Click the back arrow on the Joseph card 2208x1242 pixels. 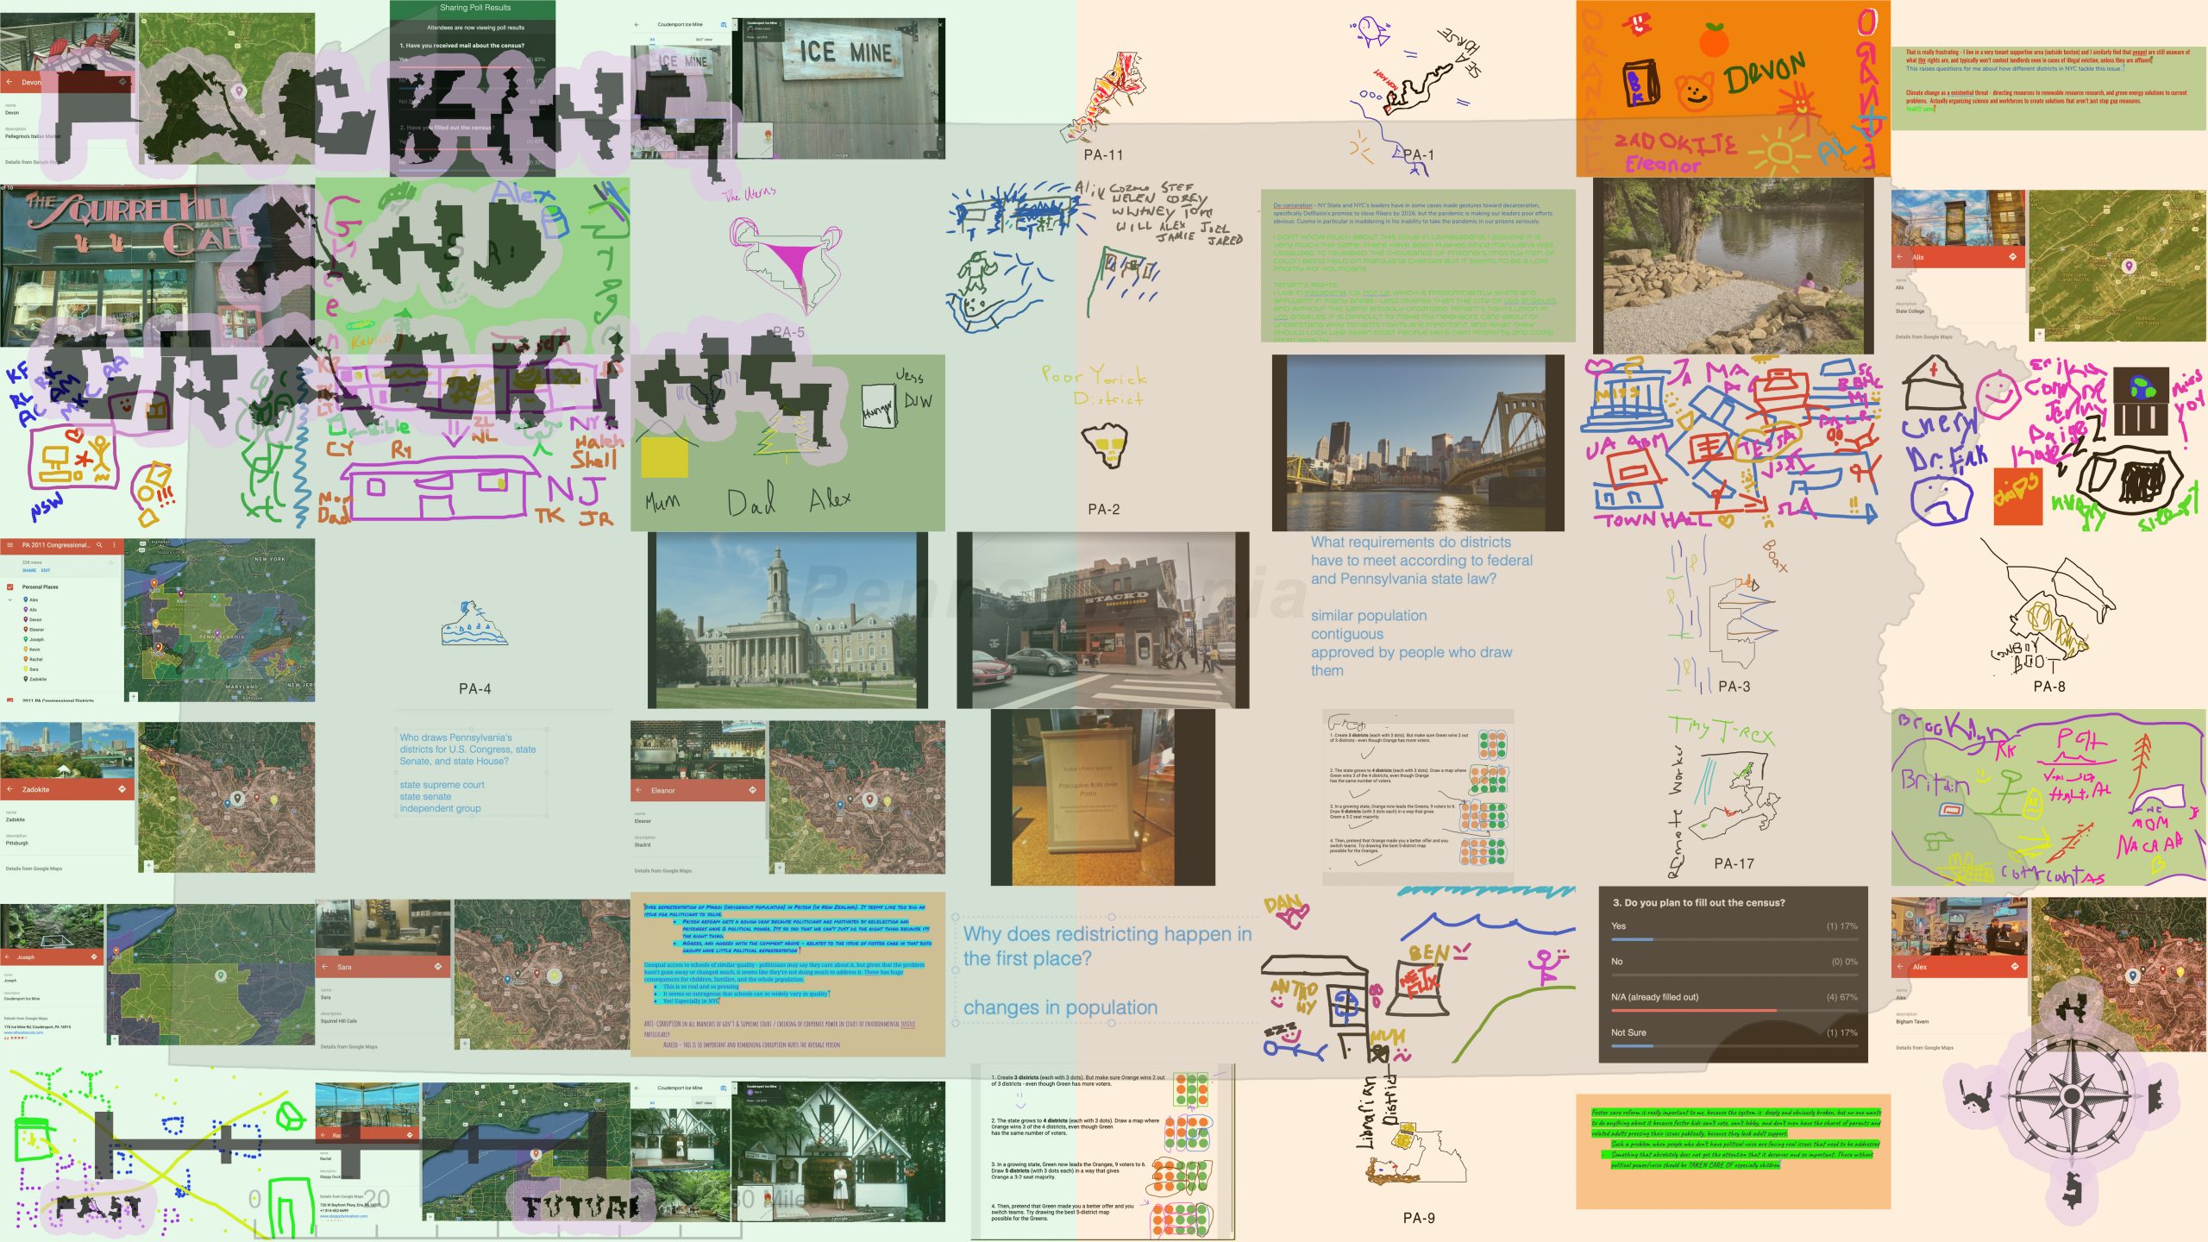8,957
